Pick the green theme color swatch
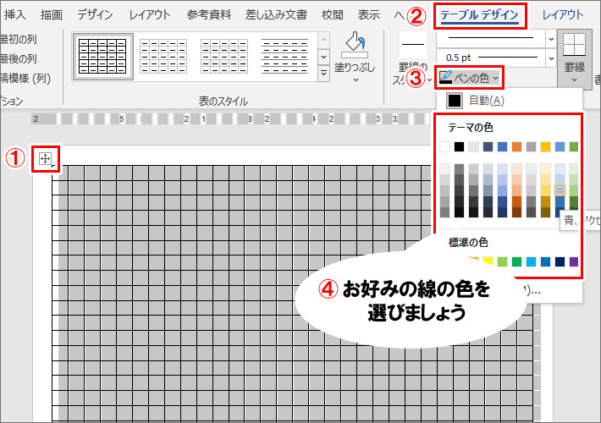The width and height of the screenshot is (601, 423). [x=574, y=146]
